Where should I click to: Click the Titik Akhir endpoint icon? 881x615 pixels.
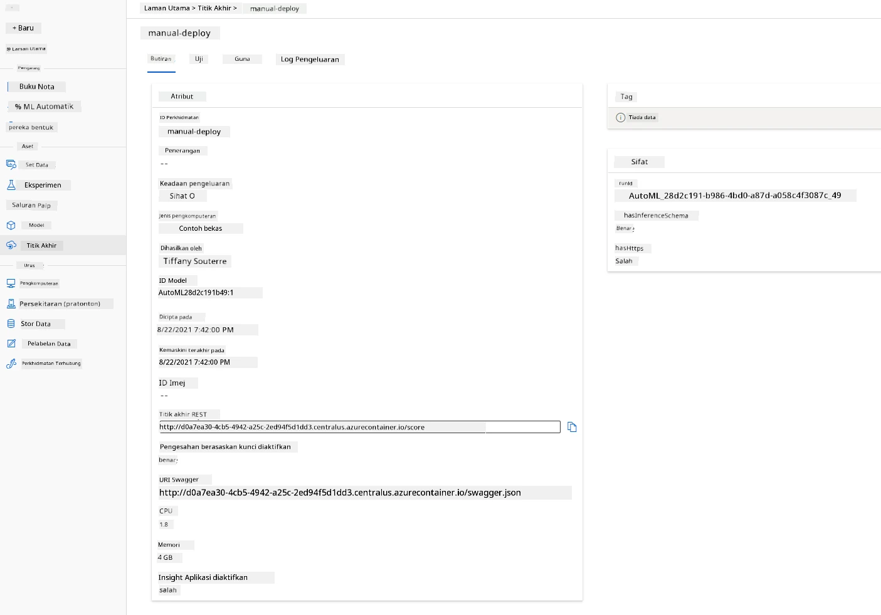[x=11, y=245]
